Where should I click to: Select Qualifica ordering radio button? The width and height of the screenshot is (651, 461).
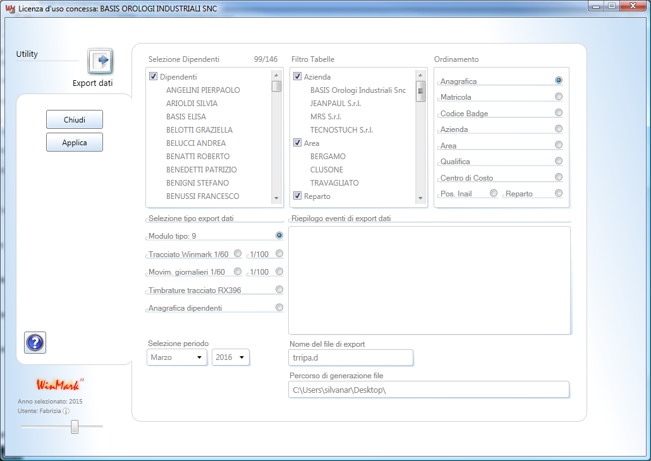pos(559,160)
